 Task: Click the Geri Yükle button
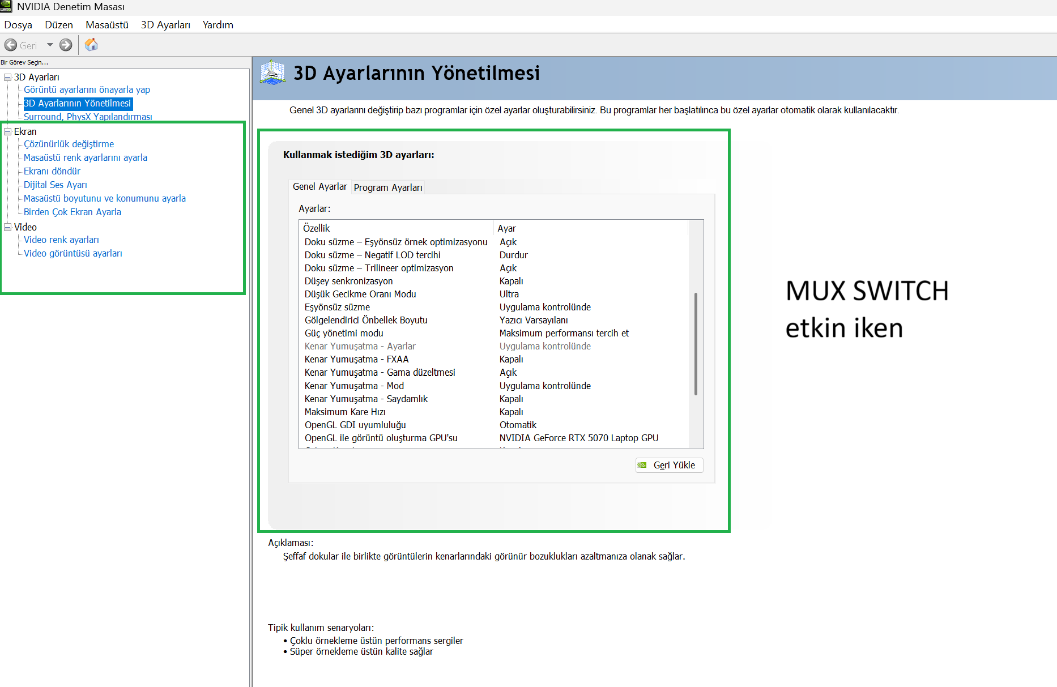pyautogui.click(x=669, y=465)
